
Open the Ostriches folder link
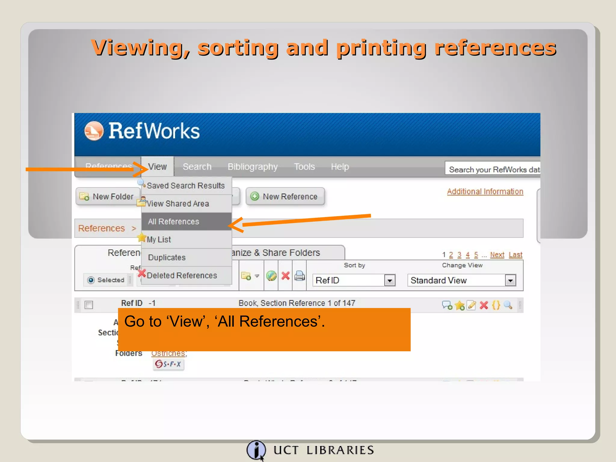tap(168, 353)
